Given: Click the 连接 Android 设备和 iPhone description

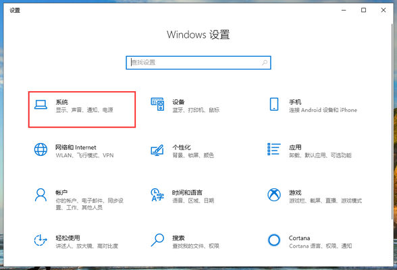Looking at the screenshot, I should pos(323,110).
